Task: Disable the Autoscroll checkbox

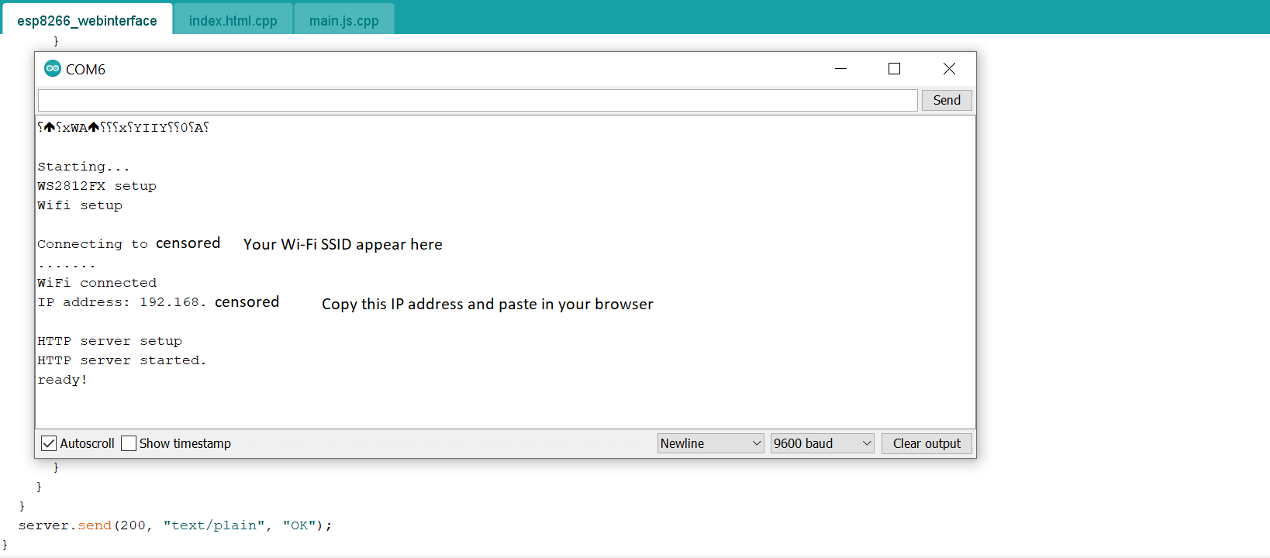Action: [49, 443]
